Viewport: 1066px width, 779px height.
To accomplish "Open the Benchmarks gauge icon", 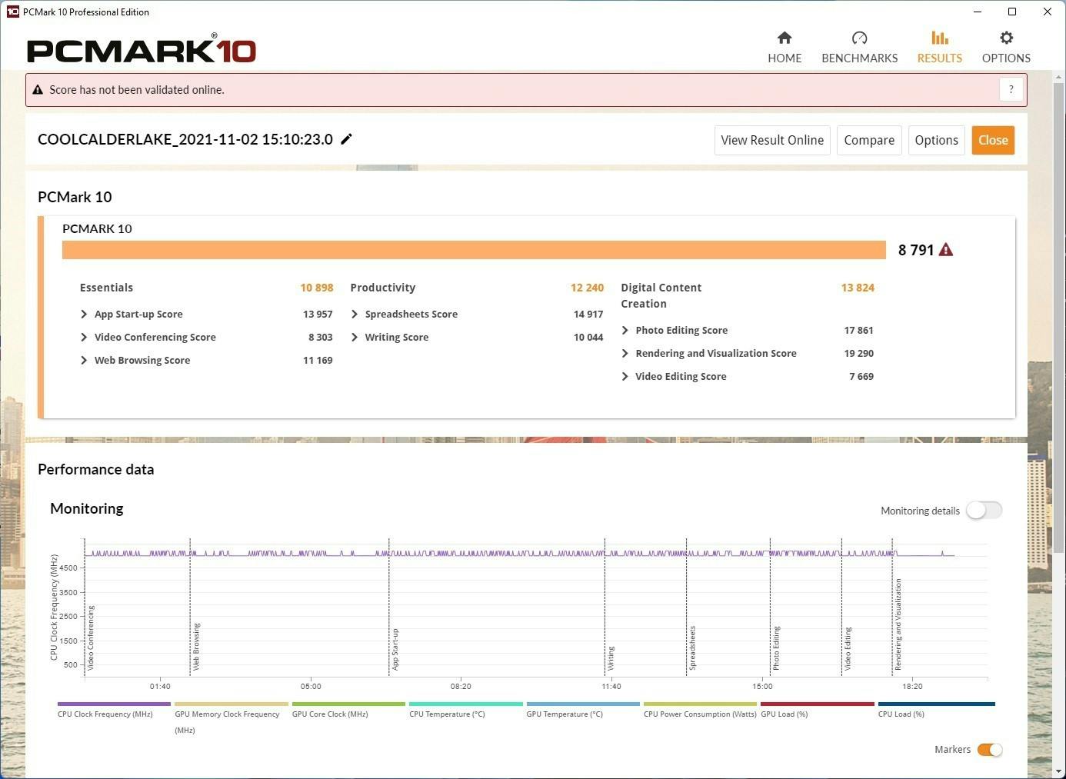I will click(x=859, y=38).
